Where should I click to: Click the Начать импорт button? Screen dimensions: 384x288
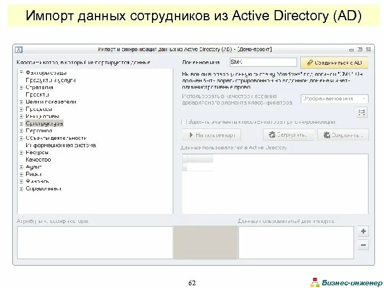tap(211, 135)
